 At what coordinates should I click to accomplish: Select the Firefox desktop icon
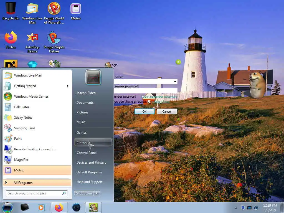(x=11, y=40)
